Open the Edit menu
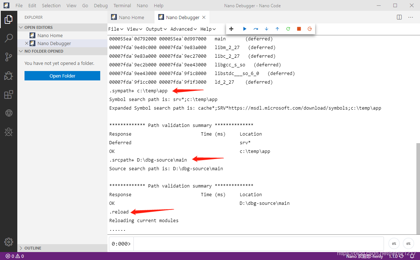Screen dimensions: 420x260 coord(32,6)
